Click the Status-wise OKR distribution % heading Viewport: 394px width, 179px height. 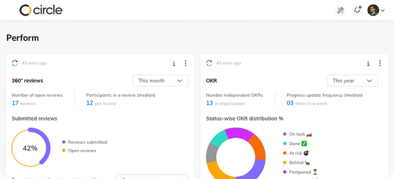(x=245, y=119)
